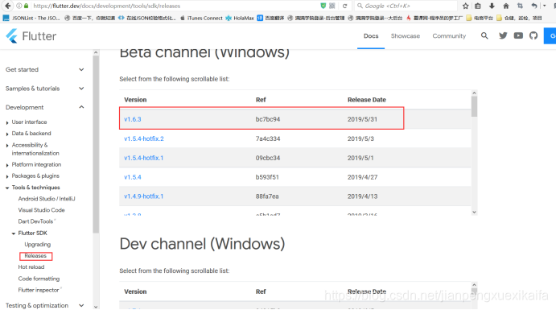Download v1.6.3 beta release
This screenshot has height=310, width=556.
click(133, 119)
